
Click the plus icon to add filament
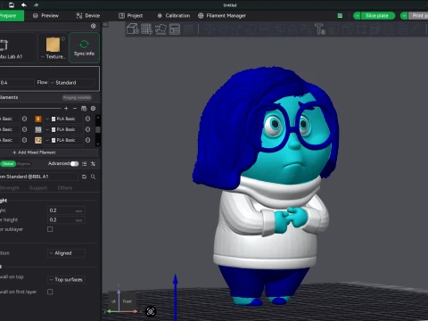(x=66, y=109)
